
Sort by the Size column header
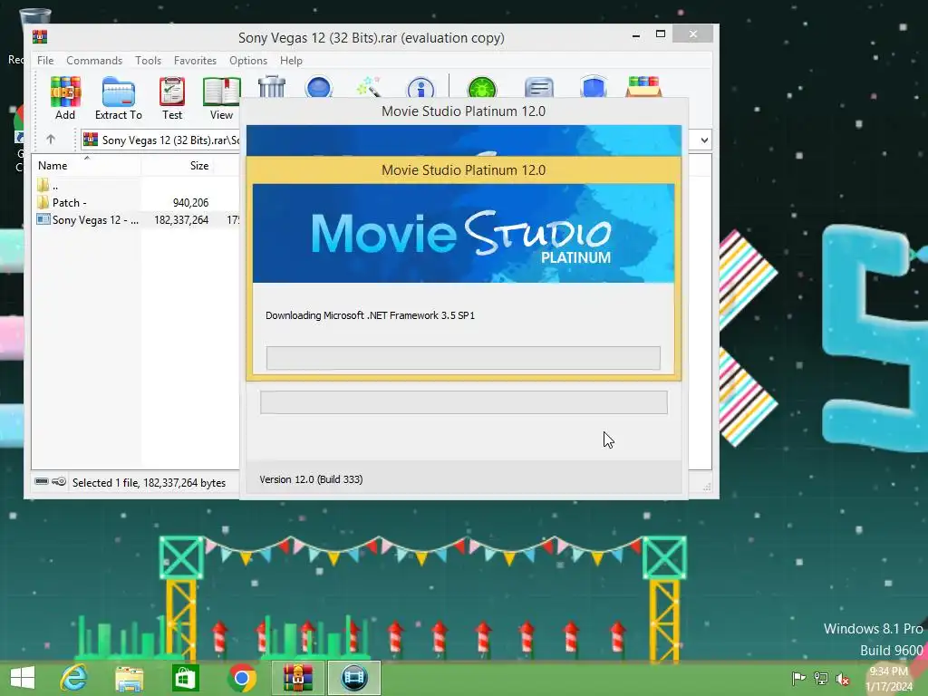pos(178,166)
